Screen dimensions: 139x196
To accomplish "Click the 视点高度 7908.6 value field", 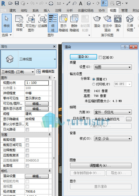I will [x=37, y=192].
